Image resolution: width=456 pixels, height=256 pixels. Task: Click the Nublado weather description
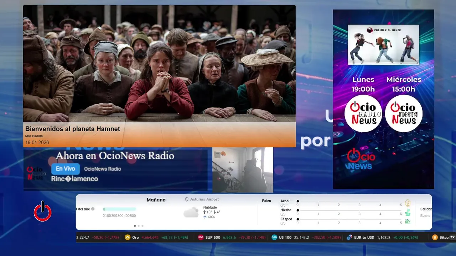[210, 207]
